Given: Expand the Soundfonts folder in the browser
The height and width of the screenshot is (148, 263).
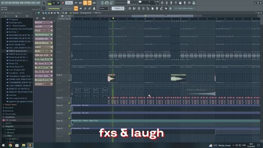Looking at the screenshot, I should (10, 117).
